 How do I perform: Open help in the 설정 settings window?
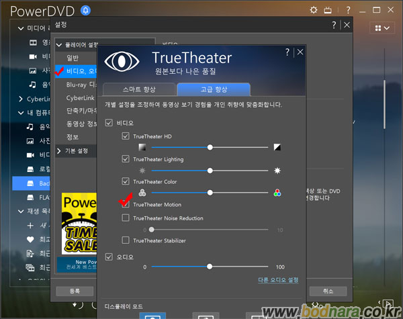pyautogui.click(x=334, y=25)
